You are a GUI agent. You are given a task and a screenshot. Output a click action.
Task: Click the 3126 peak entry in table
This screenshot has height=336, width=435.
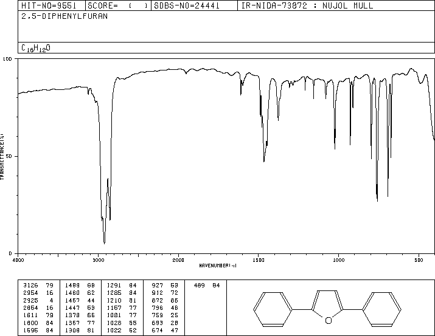(38, 286)
